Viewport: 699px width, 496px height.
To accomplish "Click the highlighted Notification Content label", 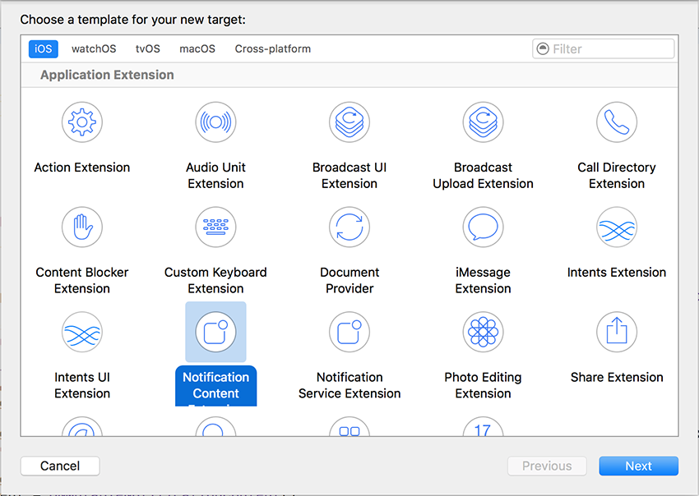I will 215,386.
